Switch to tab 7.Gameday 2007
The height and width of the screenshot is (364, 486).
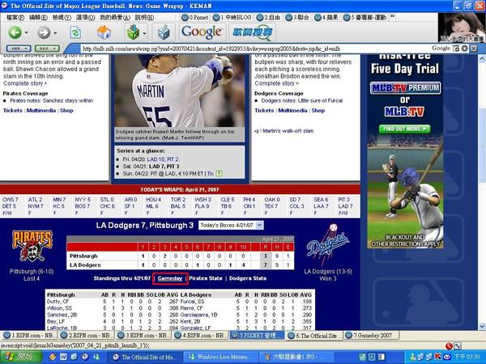coord(371,336)
